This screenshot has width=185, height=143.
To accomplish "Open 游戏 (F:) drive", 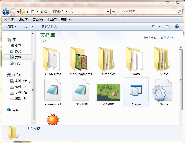I will coord(18,99).
